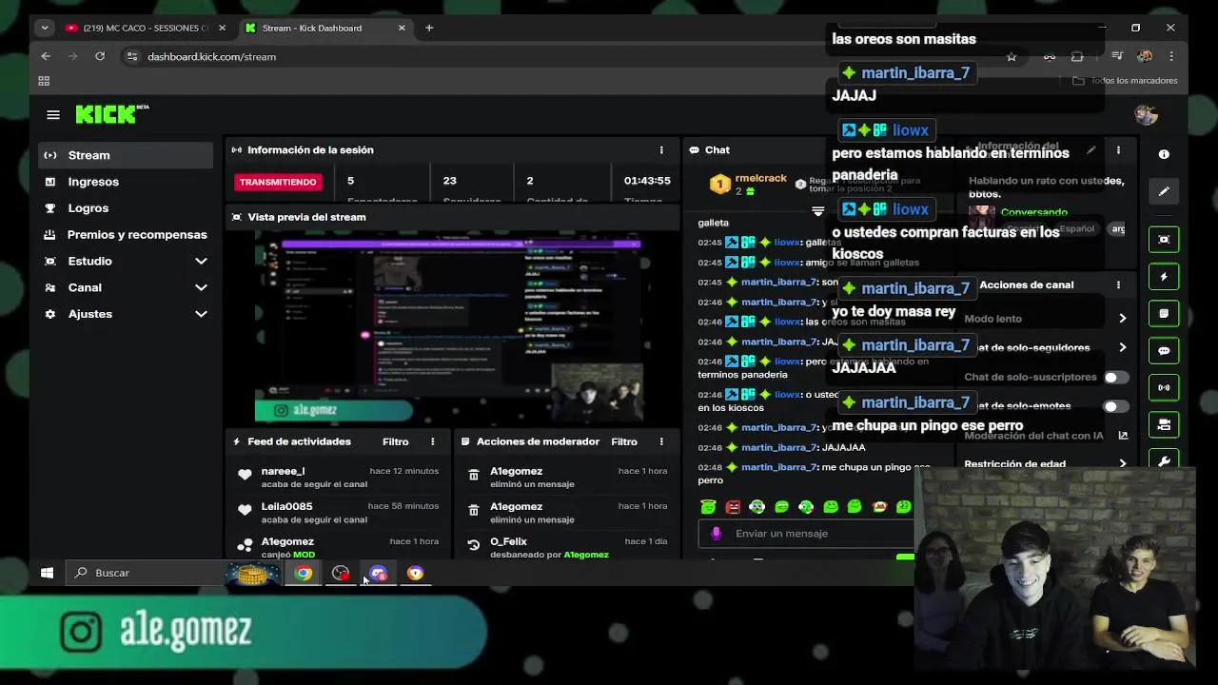
Task: Click the lightning bolt icon on right toolbar
Action: [x=1164, y=277]
